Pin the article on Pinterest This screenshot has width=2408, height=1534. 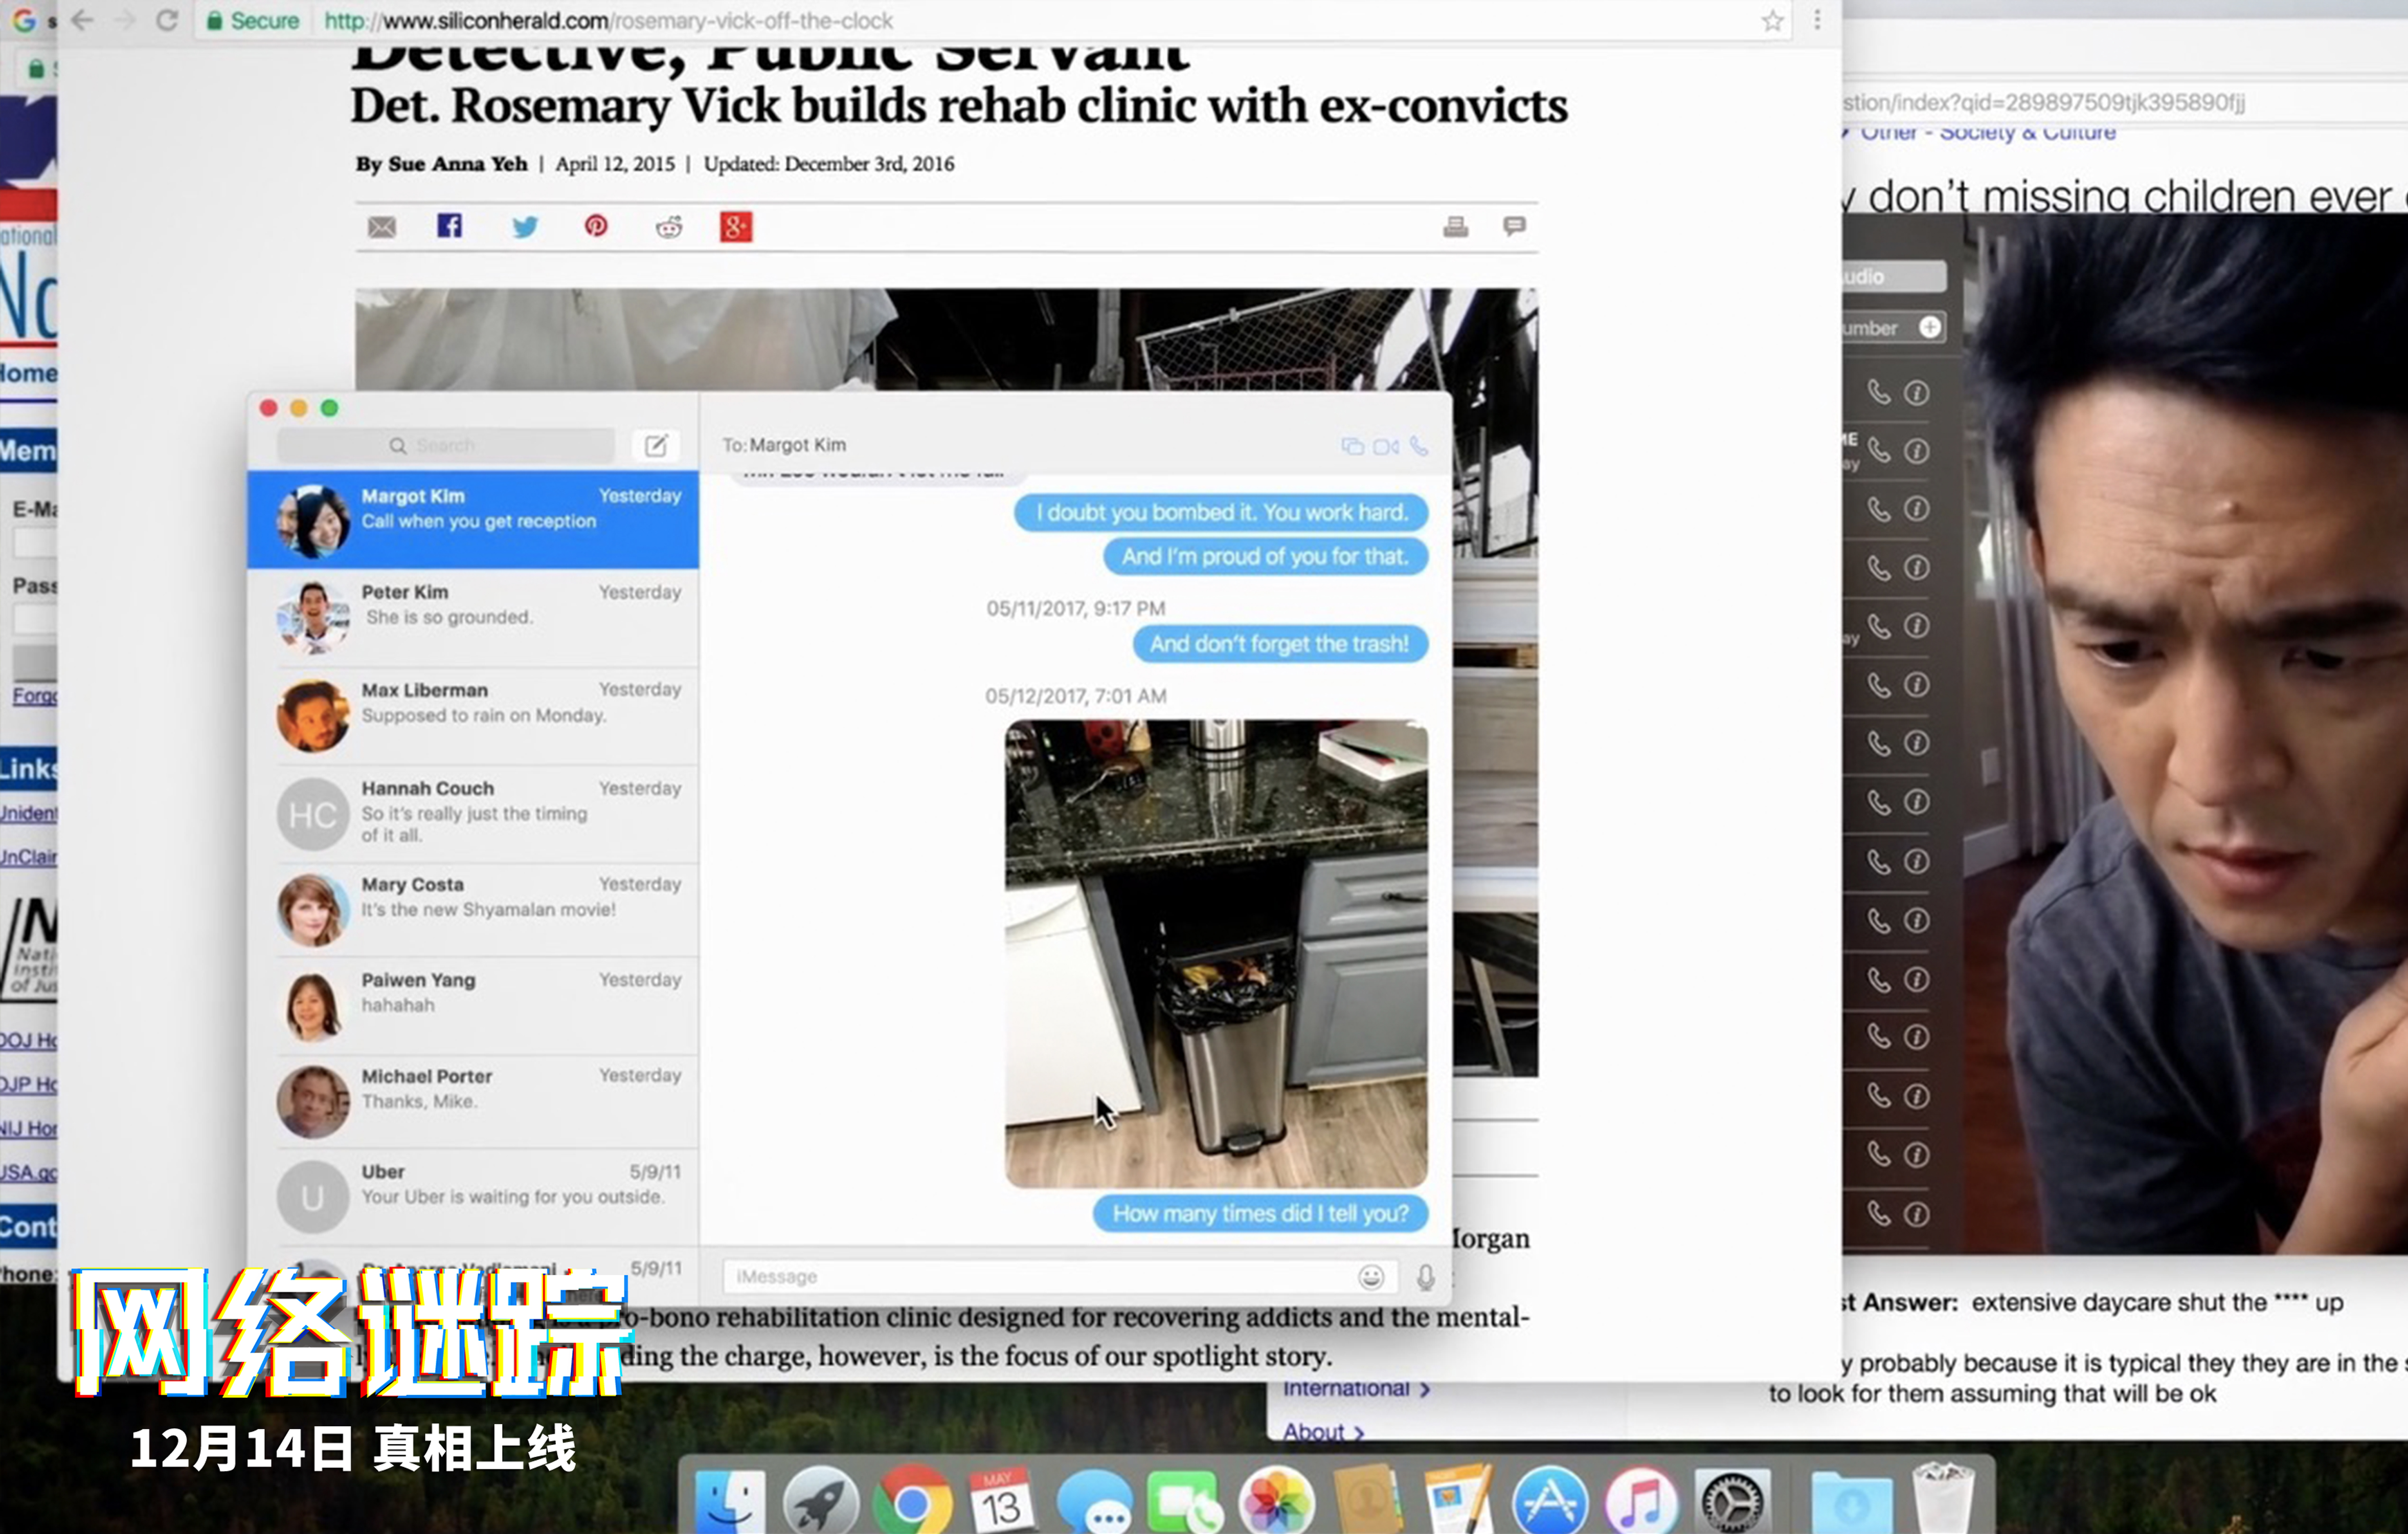pos(596,226)
